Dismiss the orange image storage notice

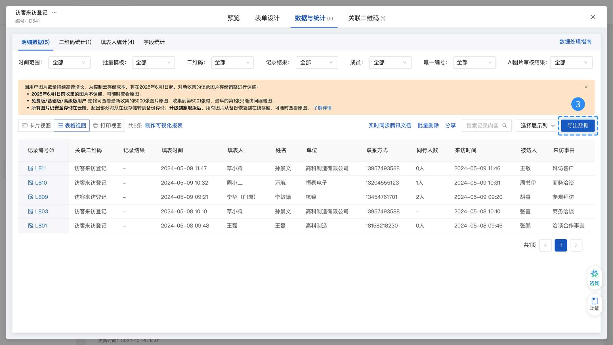pyautogui.click(x=586, y=87)
